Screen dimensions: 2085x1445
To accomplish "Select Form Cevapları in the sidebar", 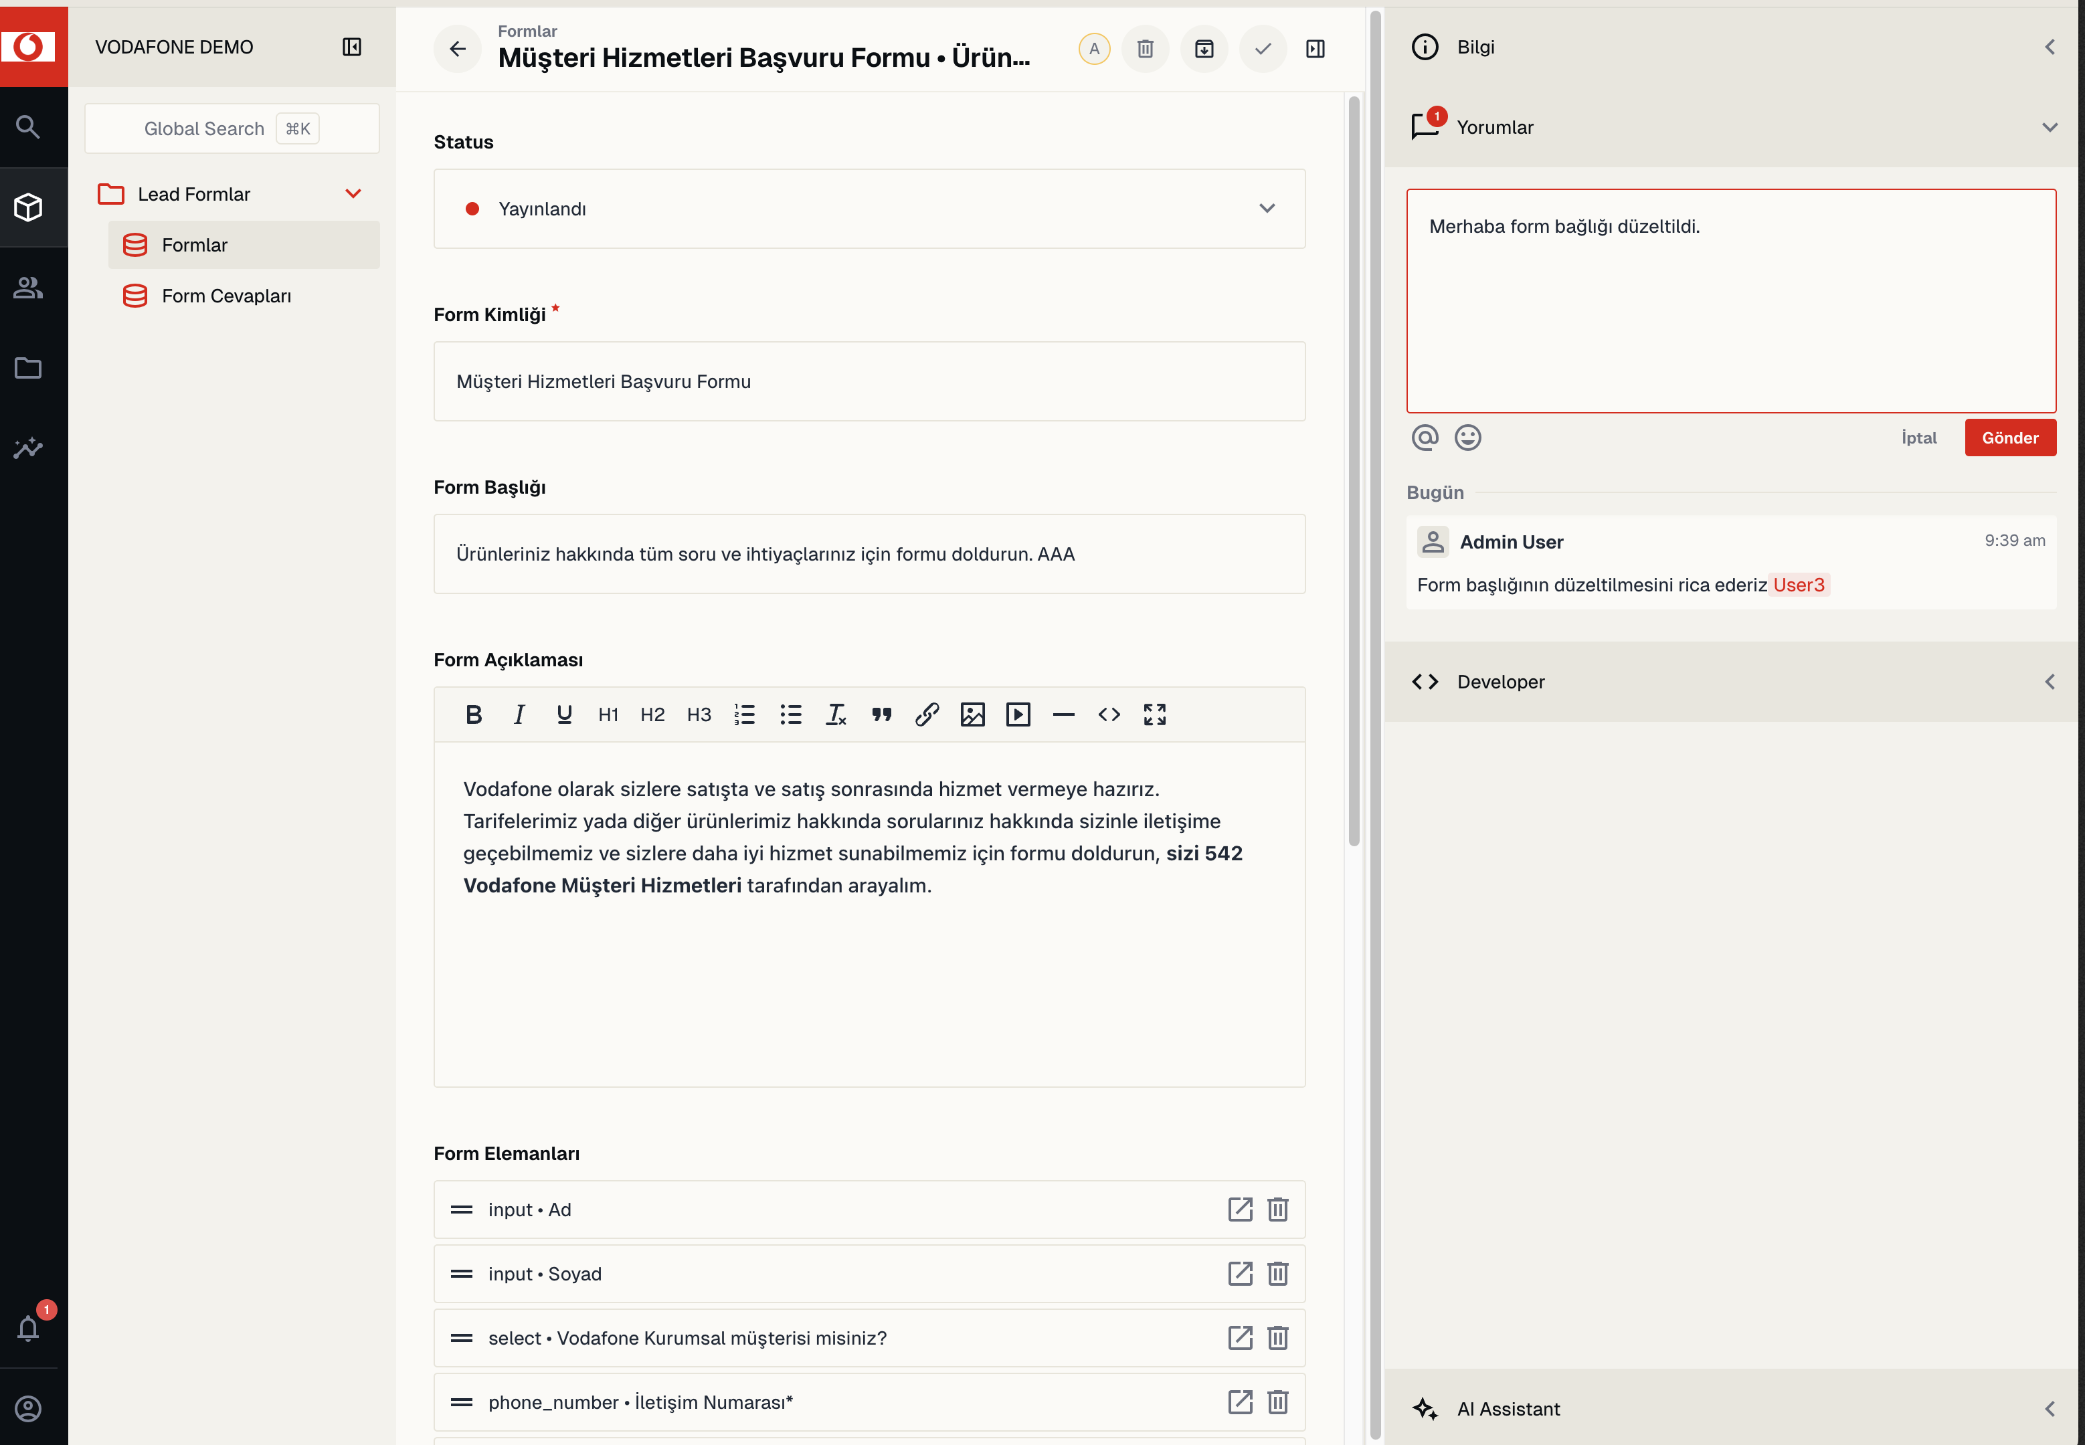I will 226,296.
